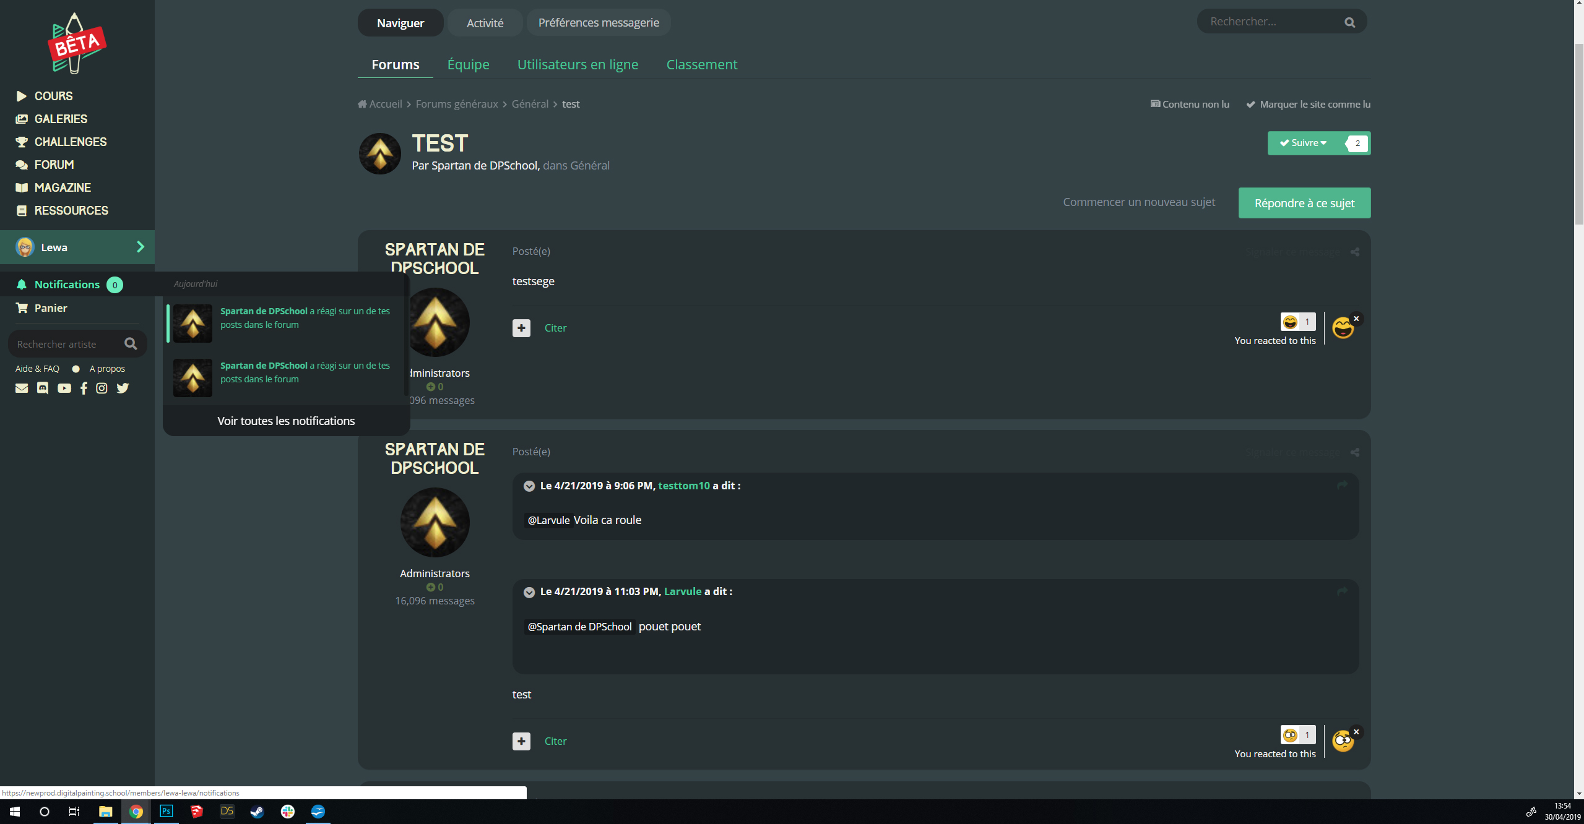1584x824 pixels.
Task: Click the share icon on first post
Action: point(1355,252)
